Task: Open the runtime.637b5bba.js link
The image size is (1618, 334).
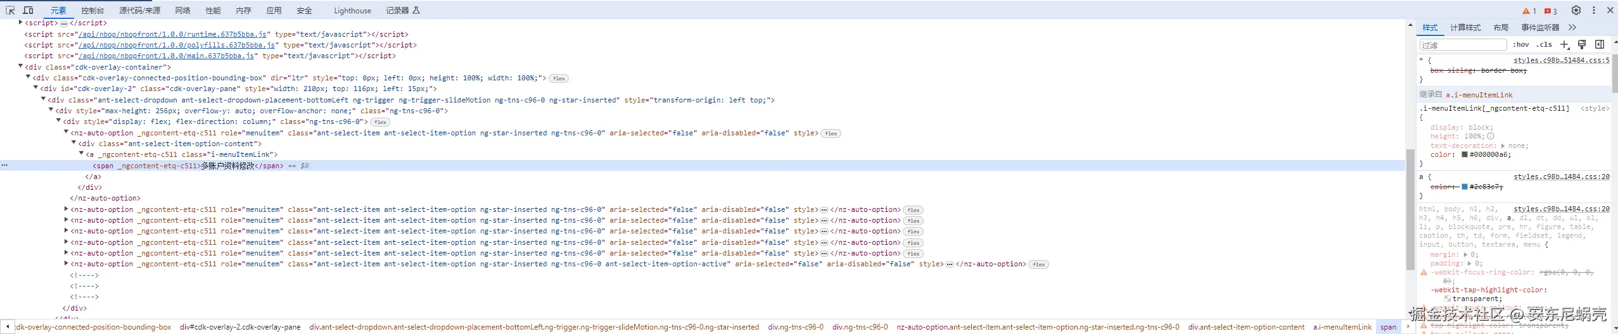Action: pyautogui.click(x=172, y=34)
